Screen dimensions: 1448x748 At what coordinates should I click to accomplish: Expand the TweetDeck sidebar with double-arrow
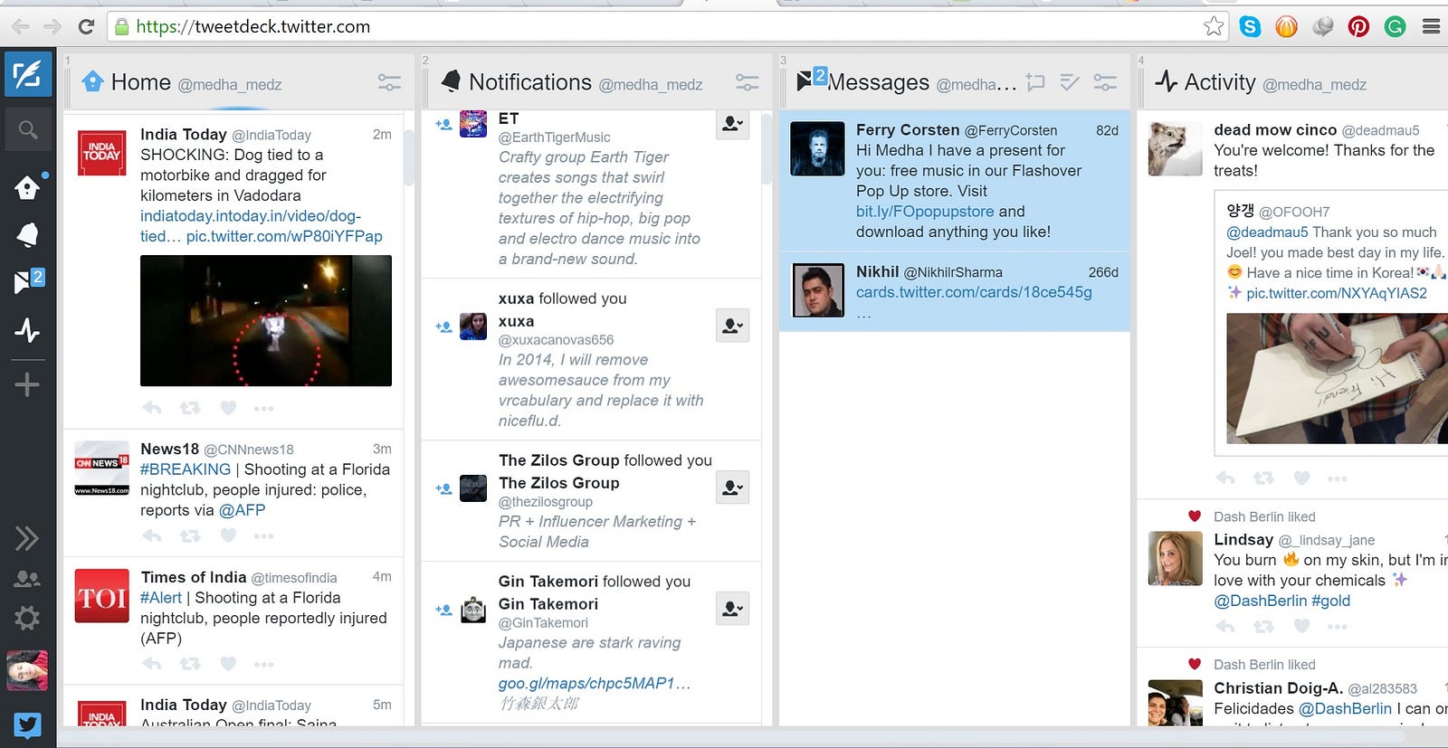pyautogui.click(x=27, y=538)
